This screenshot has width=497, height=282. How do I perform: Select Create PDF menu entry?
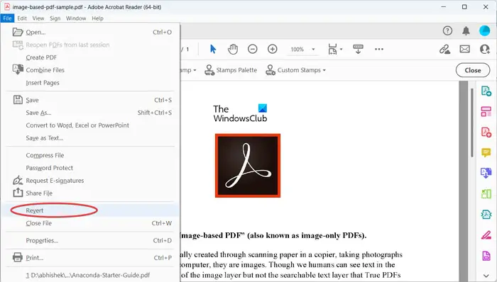(x=90, y=57)
